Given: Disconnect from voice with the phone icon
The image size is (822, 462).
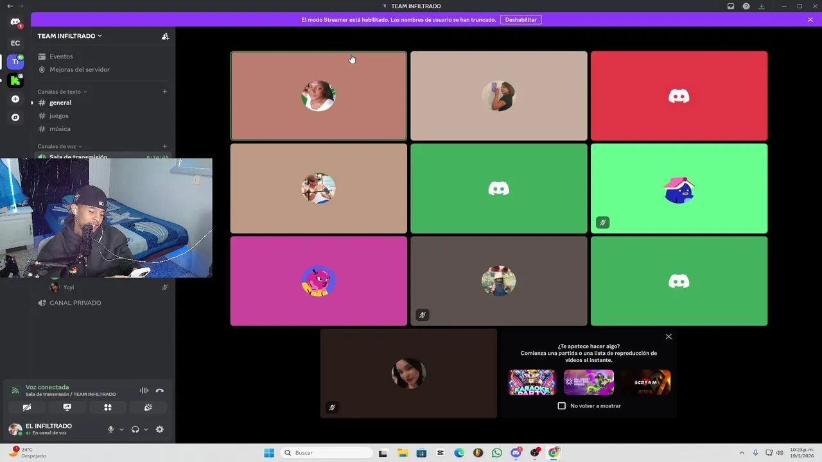Looking at the screenshot, I should click(160, 391).
